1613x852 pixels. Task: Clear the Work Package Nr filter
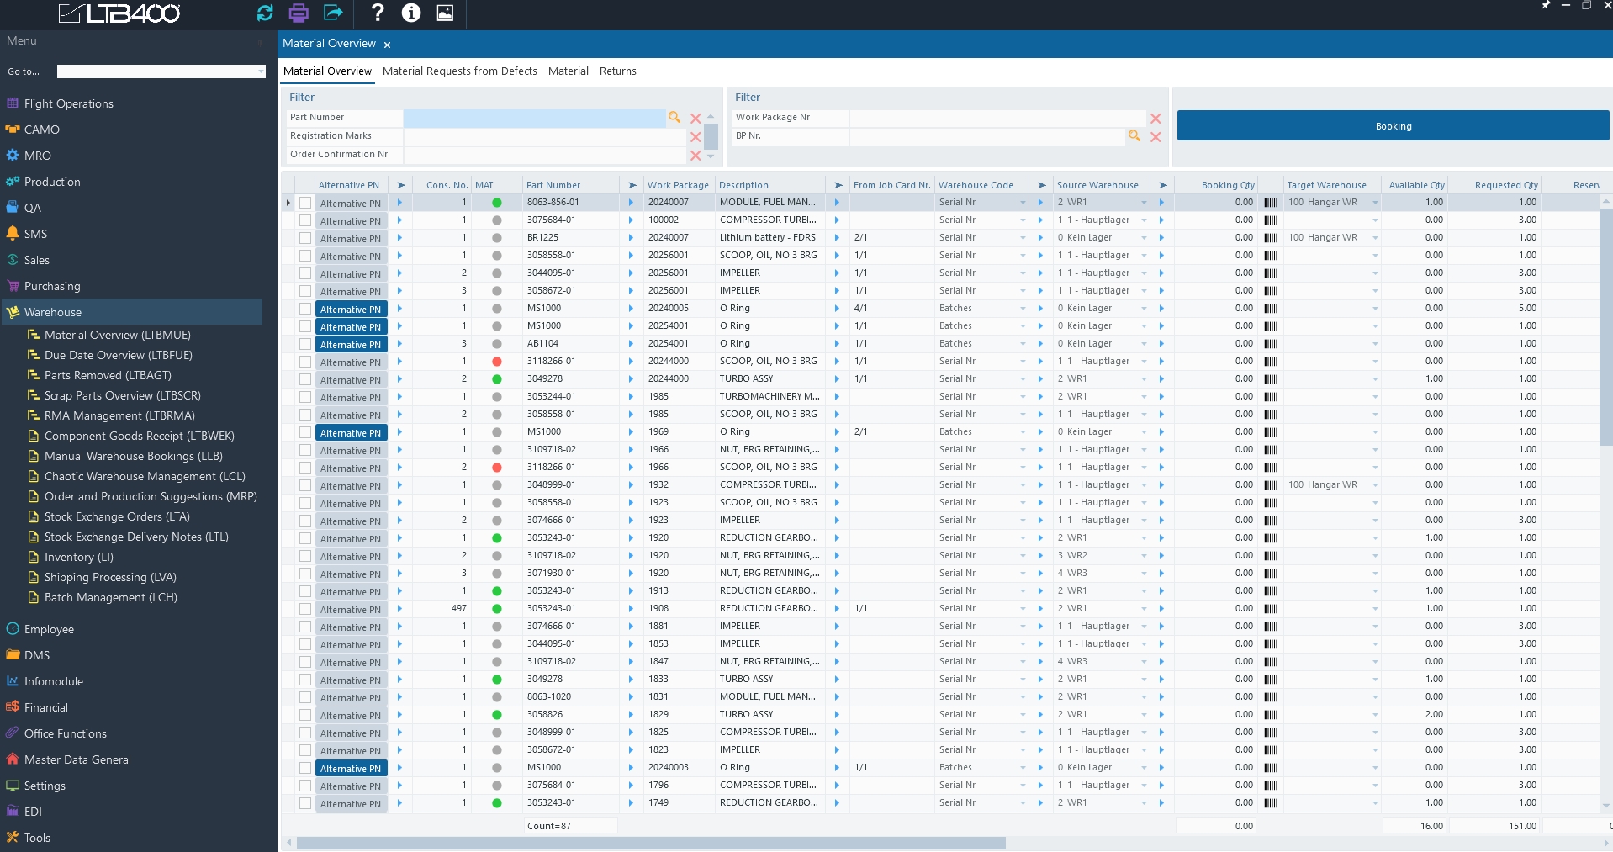click(x=1156, y=119)
